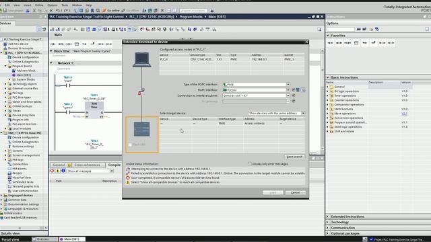
Task: Open Connection to interface/subnet dropdown
Action: [288, 95]
